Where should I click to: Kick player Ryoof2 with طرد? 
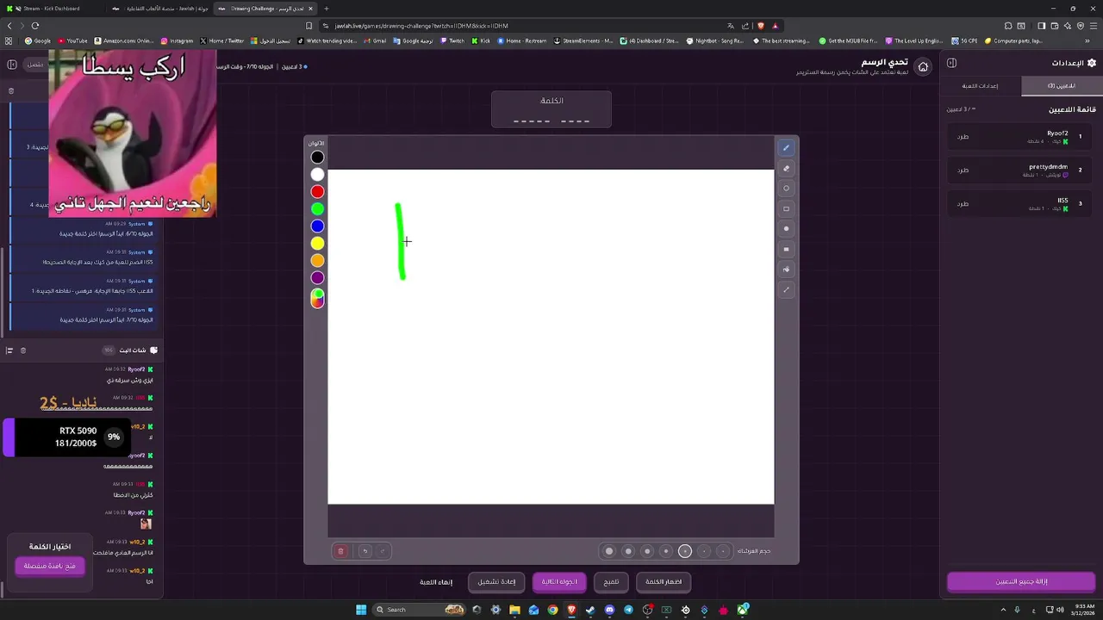click(x=963, y=137)
